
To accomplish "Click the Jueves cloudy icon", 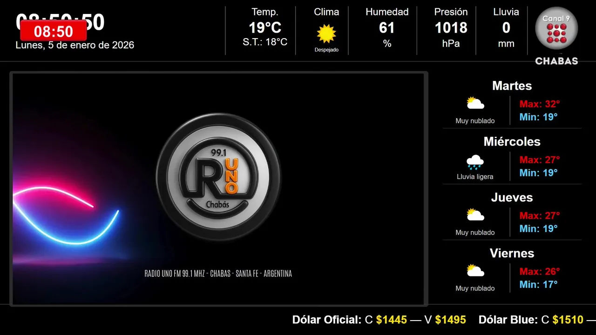I will 475,215.
